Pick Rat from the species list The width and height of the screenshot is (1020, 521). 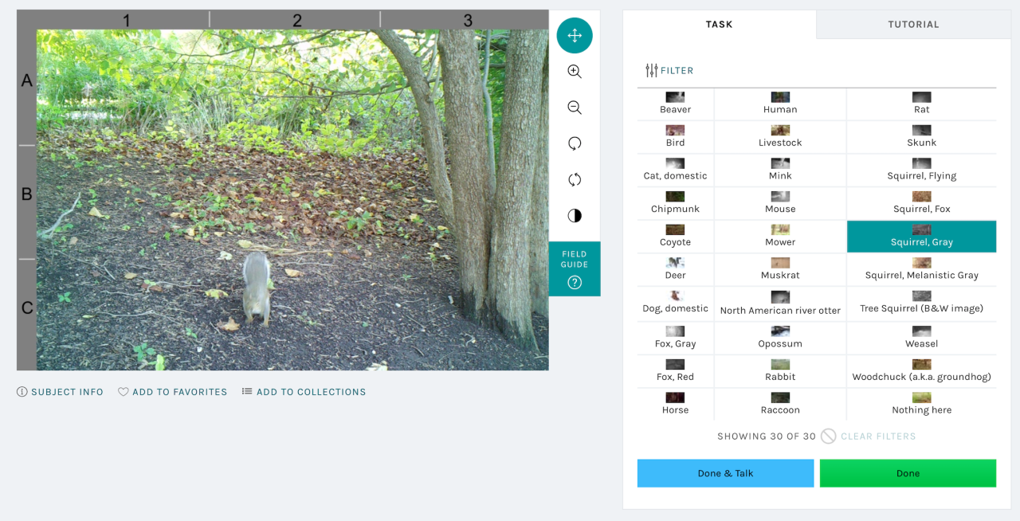[x=921, y=104]
